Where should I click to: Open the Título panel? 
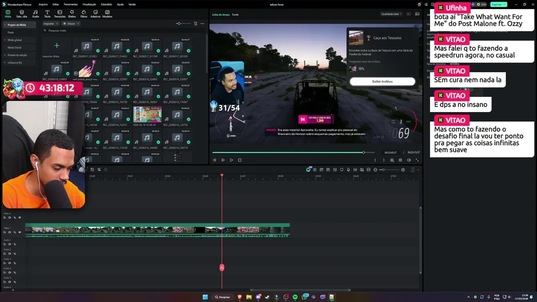(x=47, y=14)
